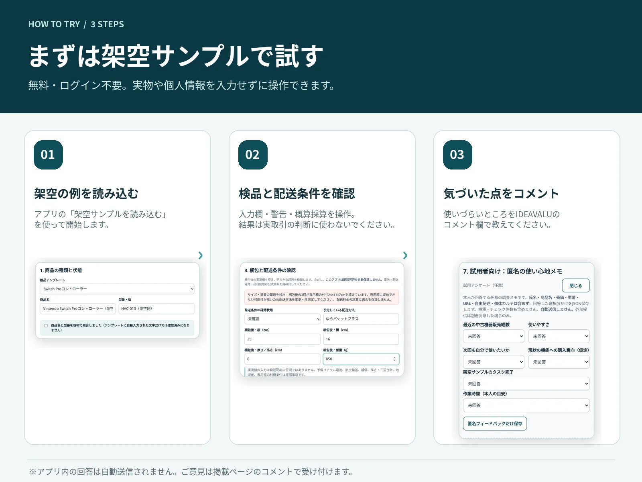Viewport: 642px width, 482px height.
Task: Click the heading 検品と配送条件を確認
Action: pos(297,194)
